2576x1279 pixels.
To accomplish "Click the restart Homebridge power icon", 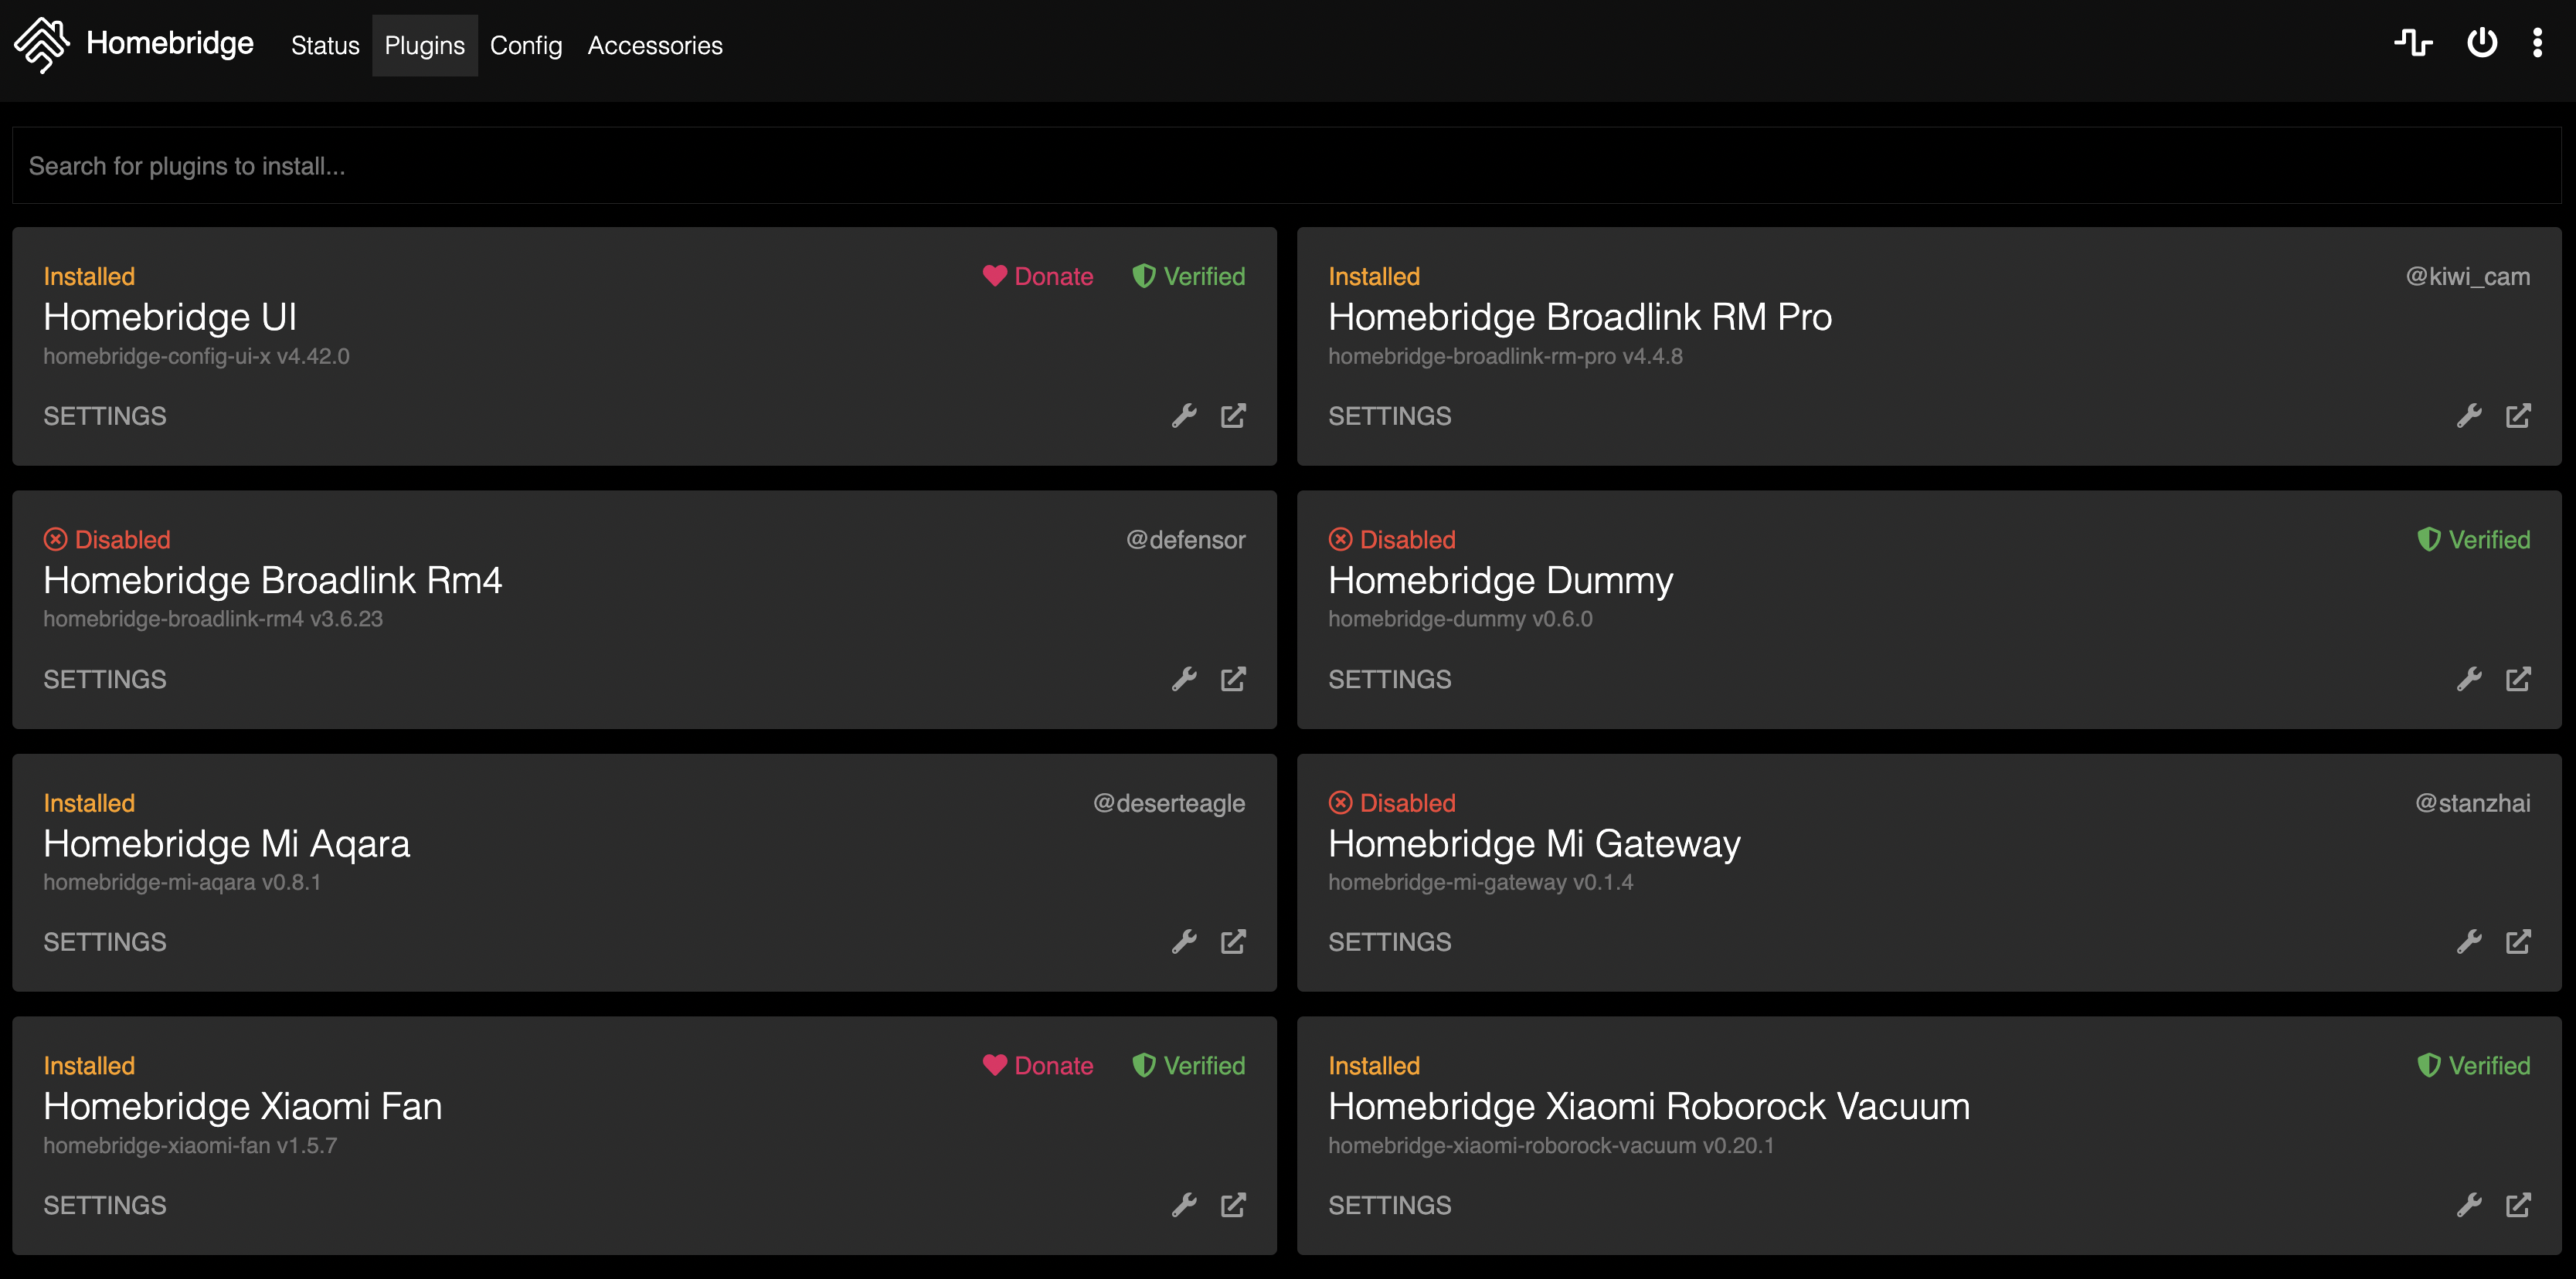I will [x=2481, y=43].
